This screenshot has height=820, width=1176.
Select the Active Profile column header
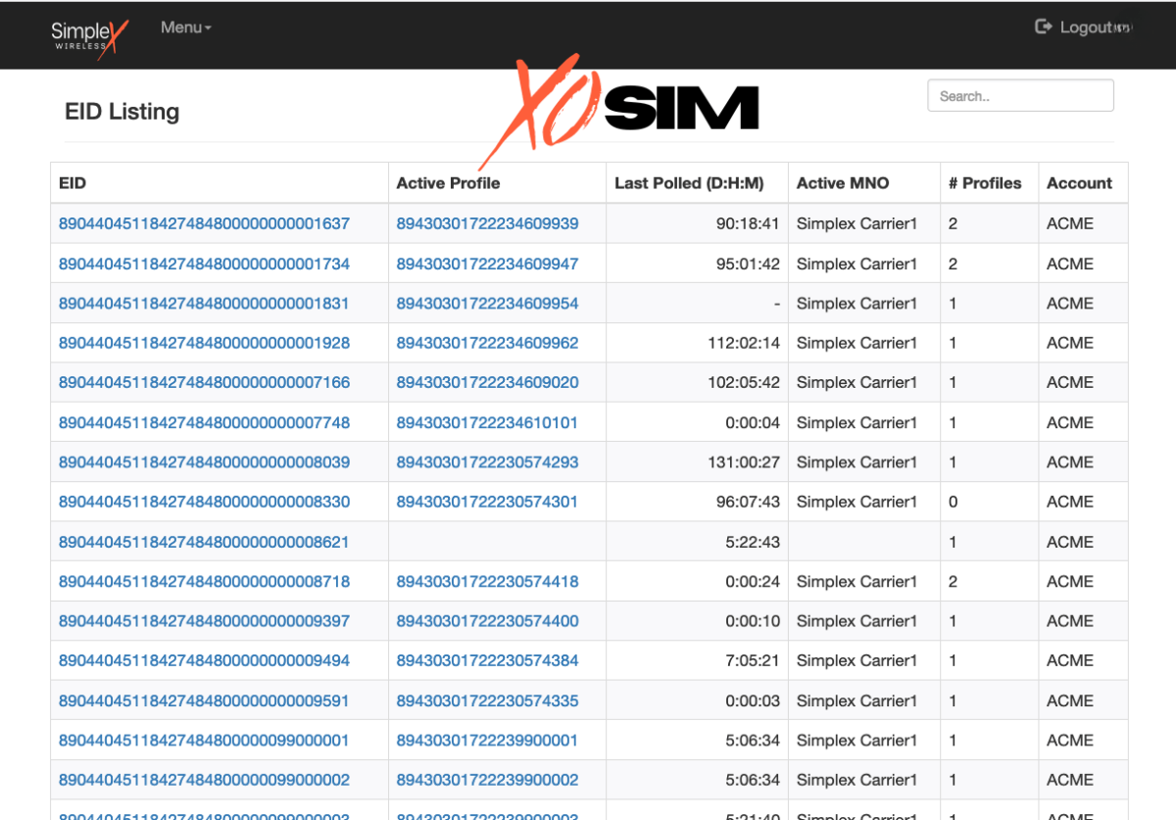(x=448, y=182)
